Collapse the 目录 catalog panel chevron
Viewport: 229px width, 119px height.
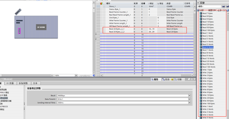coord(198,3)
